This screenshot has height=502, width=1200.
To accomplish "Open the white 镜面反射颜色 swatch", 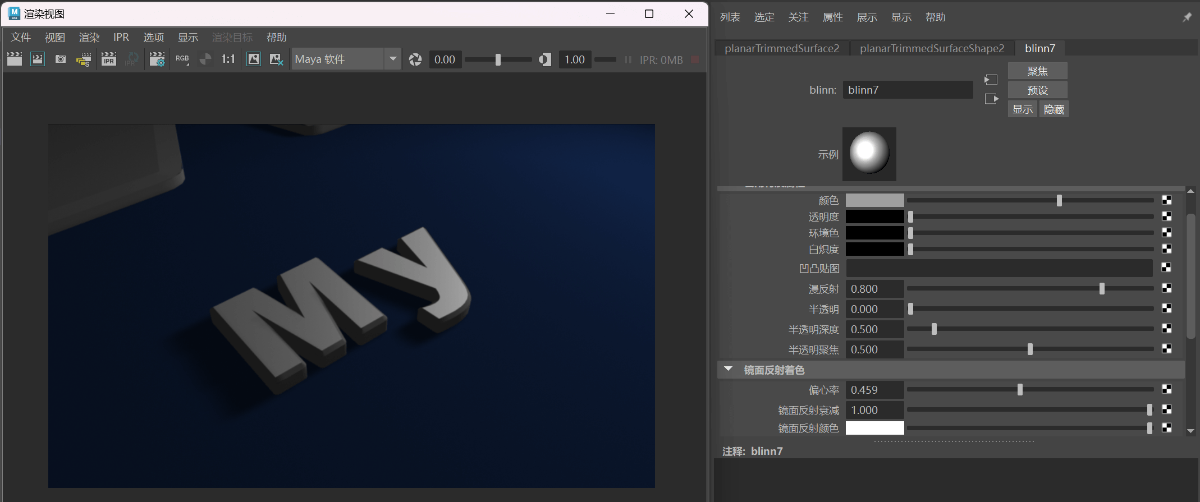I will 875,428.
